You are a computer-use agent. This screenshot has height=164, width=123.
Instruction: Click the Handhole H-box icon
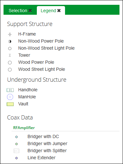click(10, 90)
